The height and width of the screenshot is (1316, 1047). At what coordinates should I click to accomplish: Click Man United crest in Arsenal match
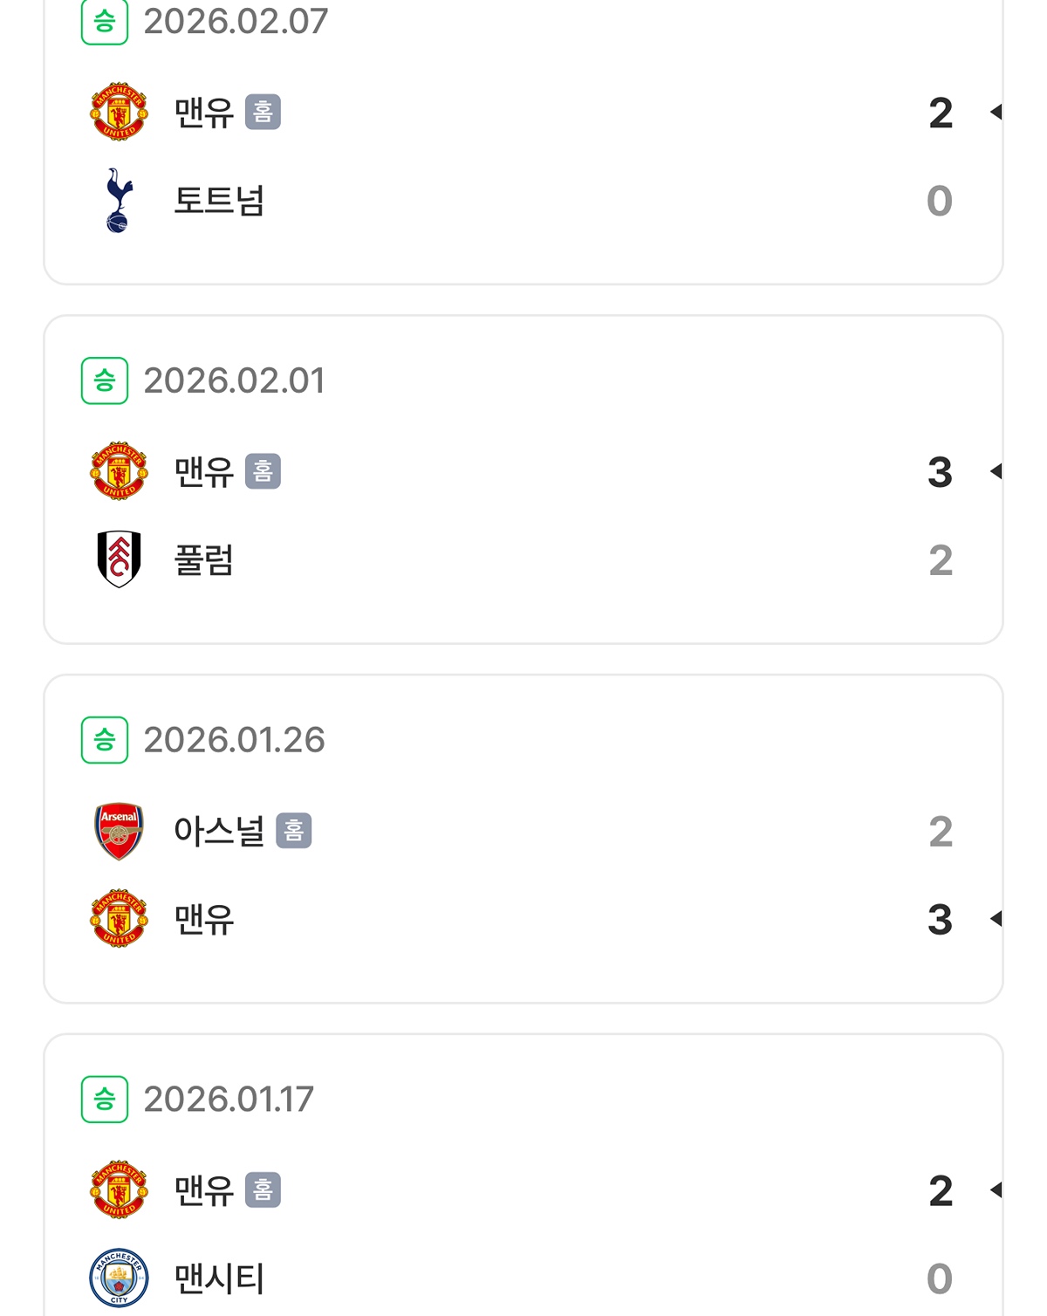pos(119,918)
